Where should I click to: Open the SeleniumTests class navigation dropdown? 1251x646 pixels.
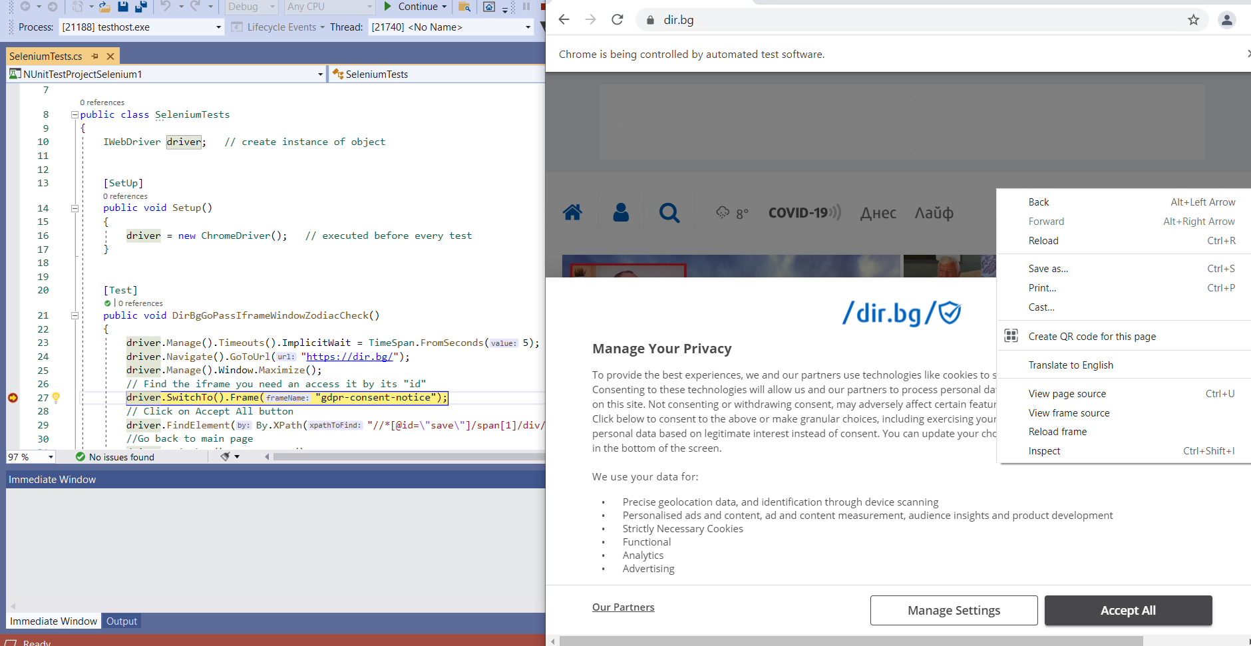pyautogui.click(x=438, y=75)
